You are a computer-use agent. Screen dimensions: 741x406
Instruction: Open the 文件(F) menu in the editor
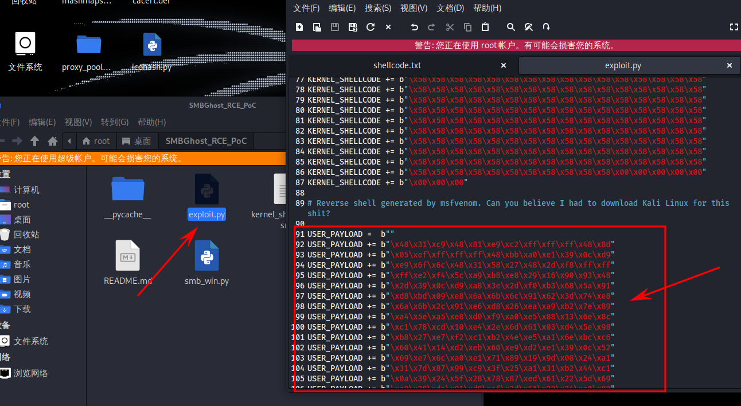[306, 8]
